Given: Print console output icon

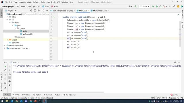Looking at the screenshot, I should (9, 81).
